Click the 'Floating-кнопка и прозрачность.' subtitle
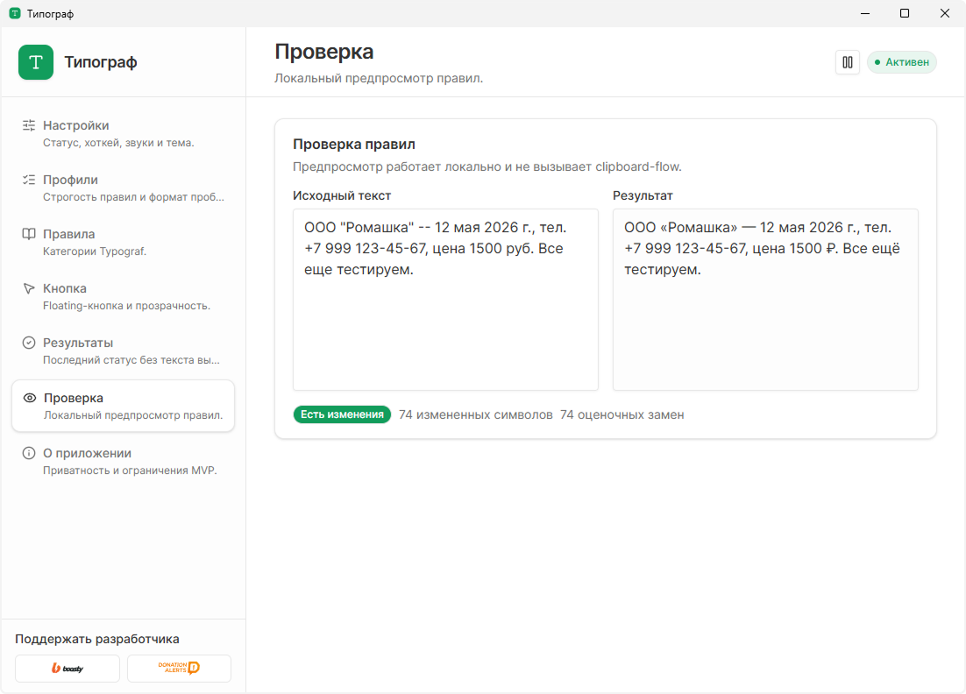This screenshot has height=694, width=966. 126,306
